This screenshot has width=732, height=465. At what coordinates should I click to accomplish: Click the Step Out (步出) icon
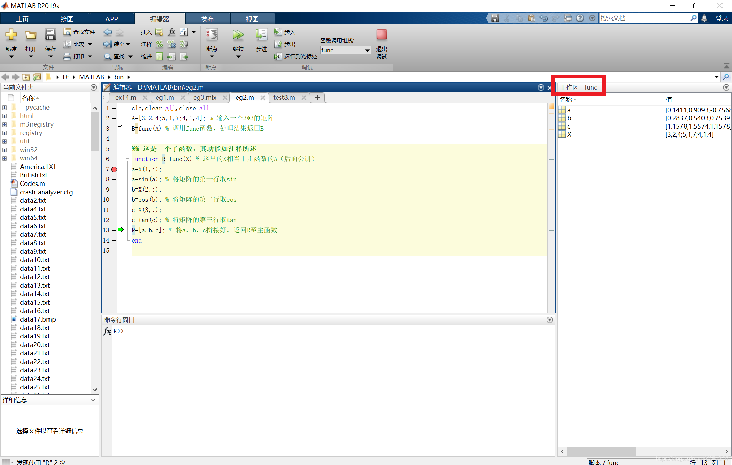pyautogui.click(x=278, y=44)
